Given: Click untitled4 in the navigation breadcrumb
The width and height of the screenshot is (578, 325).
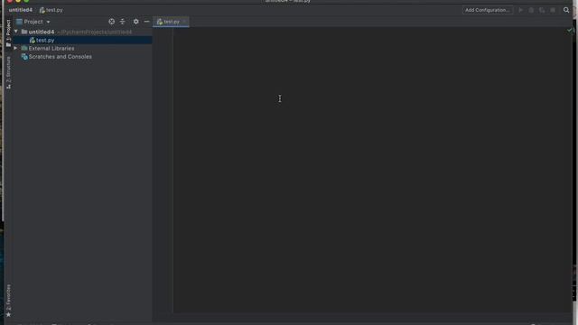Looking at the screenshot, I should coord(20,10).
